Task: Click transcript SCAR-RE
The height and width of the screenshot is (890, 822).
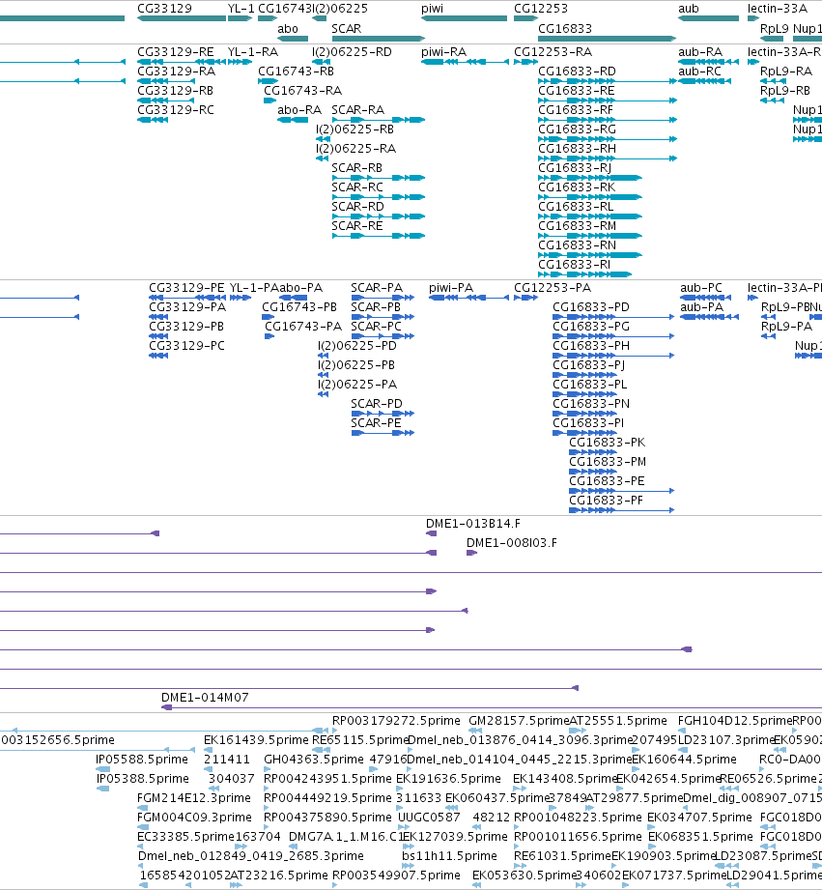Action: pyautogui.click(x=379, y=236)
